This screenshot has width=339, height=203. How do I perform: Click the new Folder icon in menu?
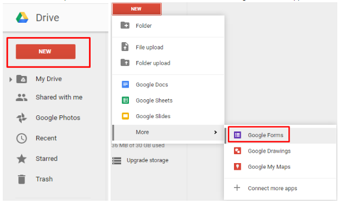coord(125,26)
